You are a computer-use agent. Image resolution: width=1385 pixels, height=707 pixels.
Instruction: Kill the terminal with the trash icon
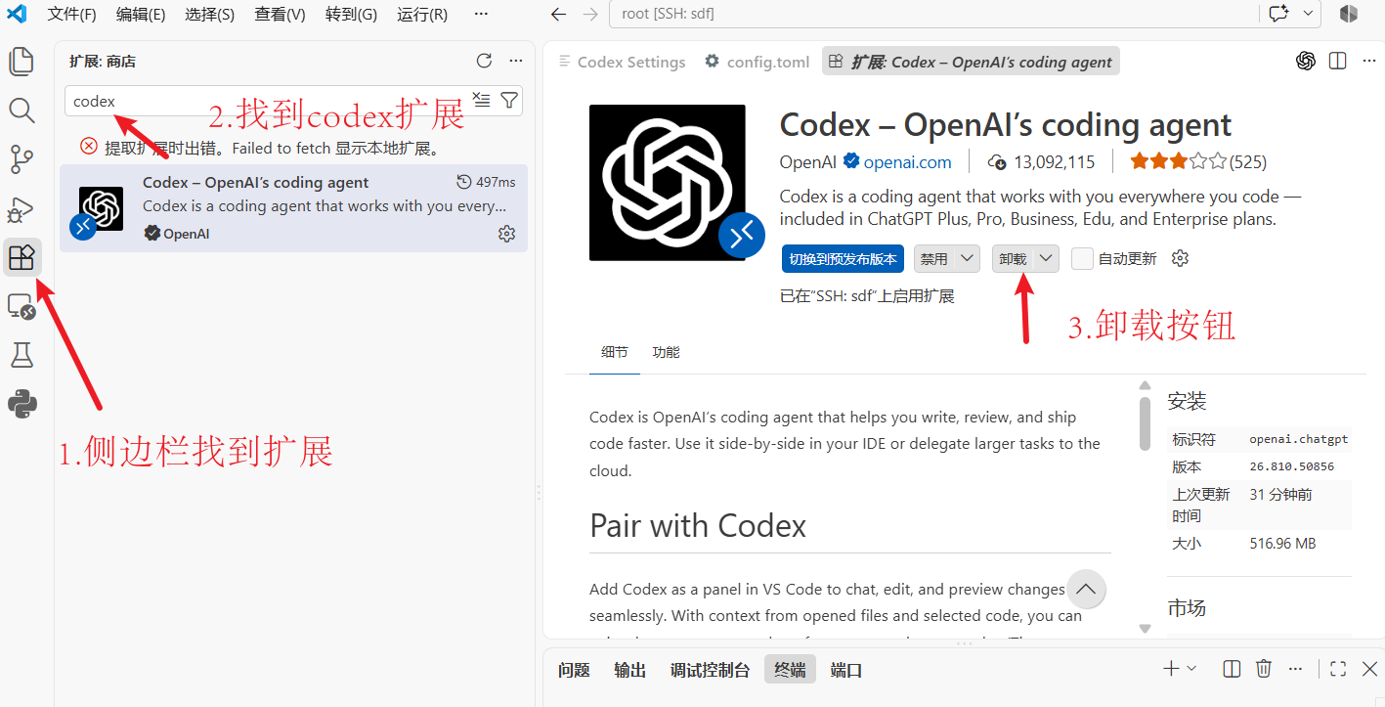point(1264,669)
